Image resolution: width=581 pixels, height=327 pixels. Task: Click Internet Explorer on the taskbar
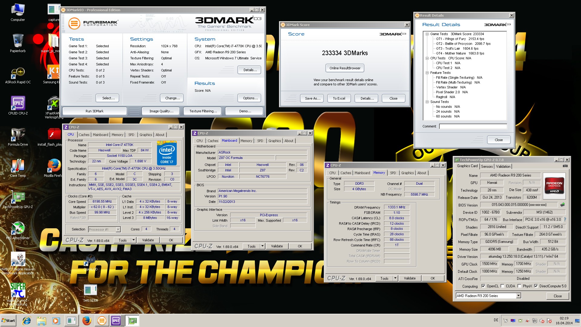click(27, 320)
